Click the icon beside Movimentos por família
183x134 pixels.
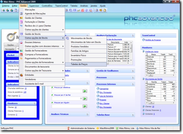(144, 79)
